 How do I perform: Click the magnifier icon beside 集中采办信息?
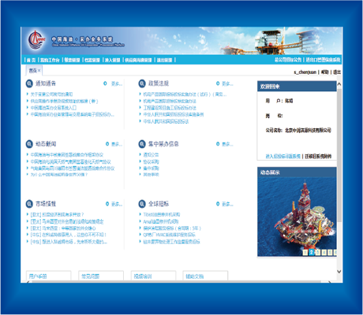pos(142,144)
